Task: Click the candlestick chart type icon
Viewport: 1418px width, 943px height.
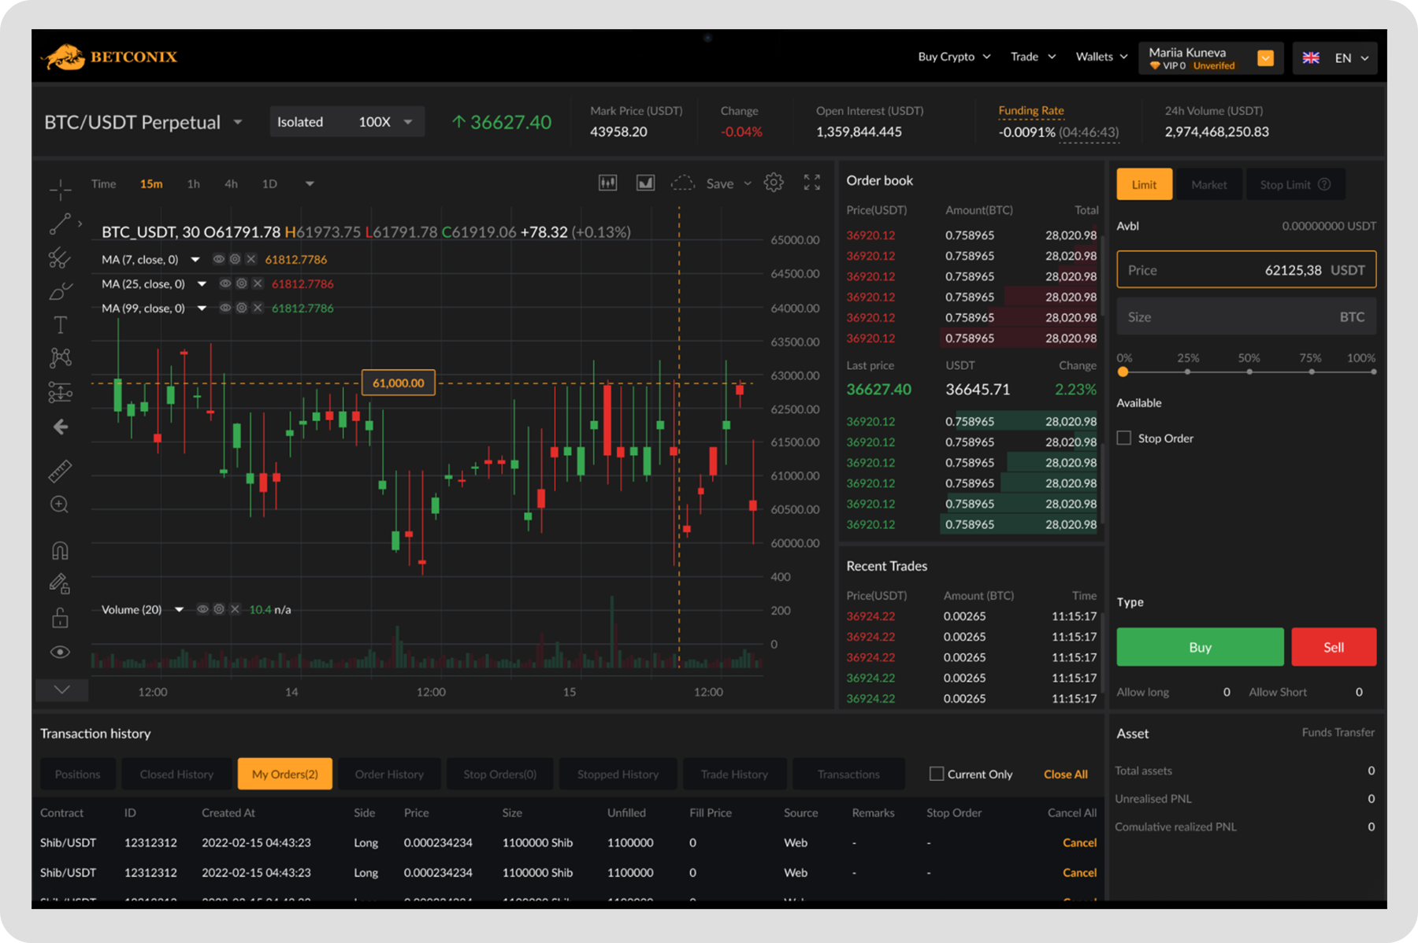Action: tap(607, 183)
